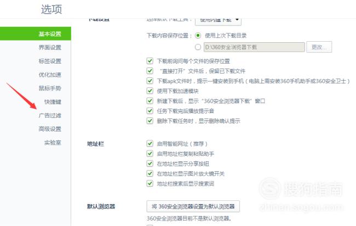Toggle 下载前询问每个文件的保存位置 checkbox

[150, 61]
